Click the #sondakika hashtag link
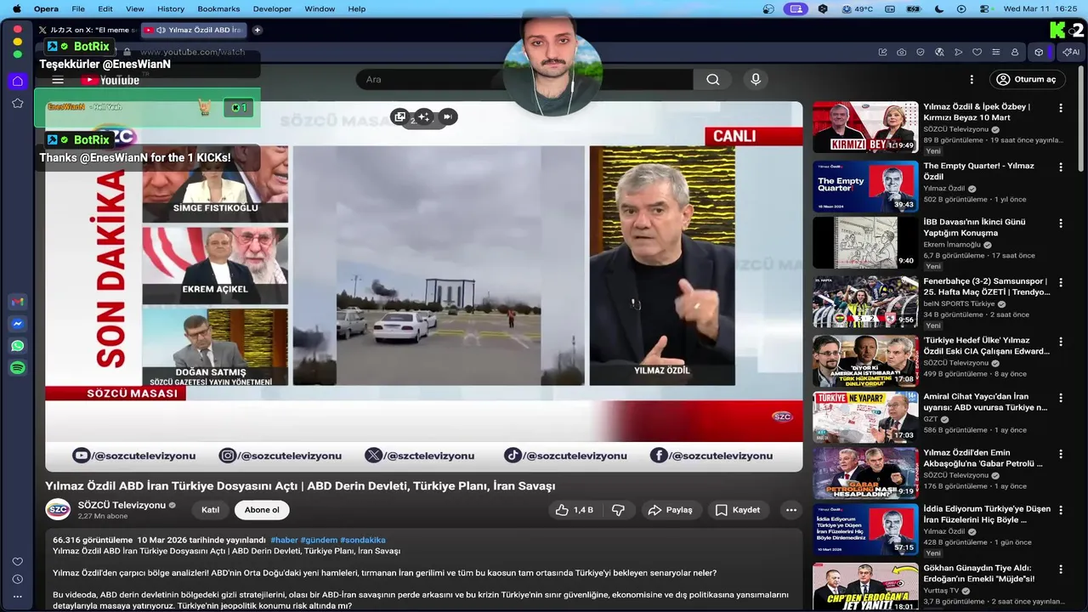The image size is (1088, 612). [x=363, y=540]
